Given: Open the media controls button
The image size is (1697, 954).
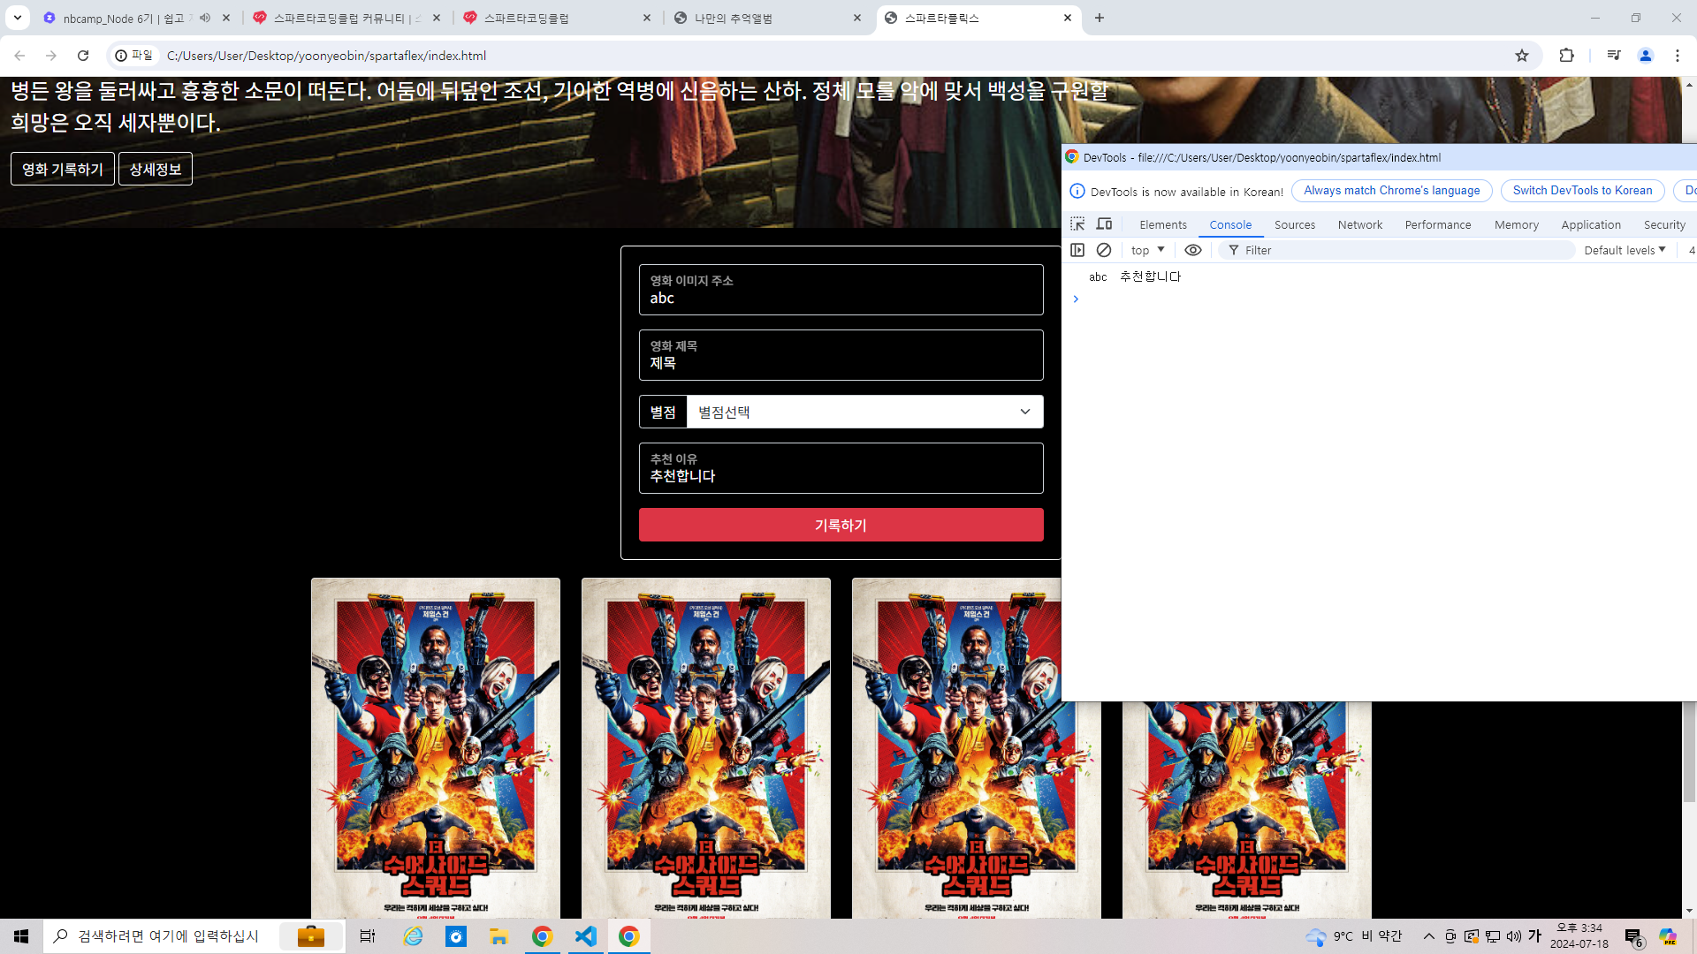Looking at the screenshot, I should pyautogui.click(x=1614, y=56).
